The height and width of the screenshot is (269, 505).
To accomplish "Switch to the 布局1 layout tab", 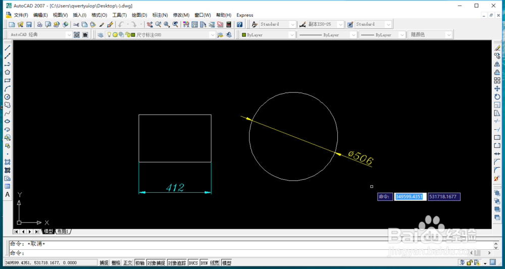I will tap(64, 231).
